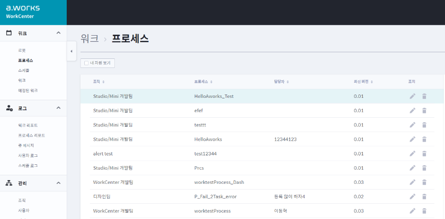The height and width of the screenshot is (219, 445).
Task: Select the worktestProcess_Dash process name
Action: (219, 182)
